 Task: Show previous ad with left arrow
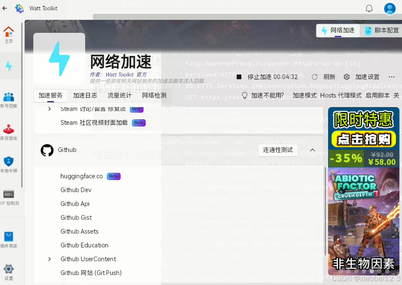338,191
